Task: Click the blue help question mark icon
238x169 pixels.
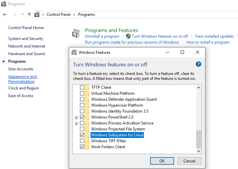Action: (x=198, y=64)
